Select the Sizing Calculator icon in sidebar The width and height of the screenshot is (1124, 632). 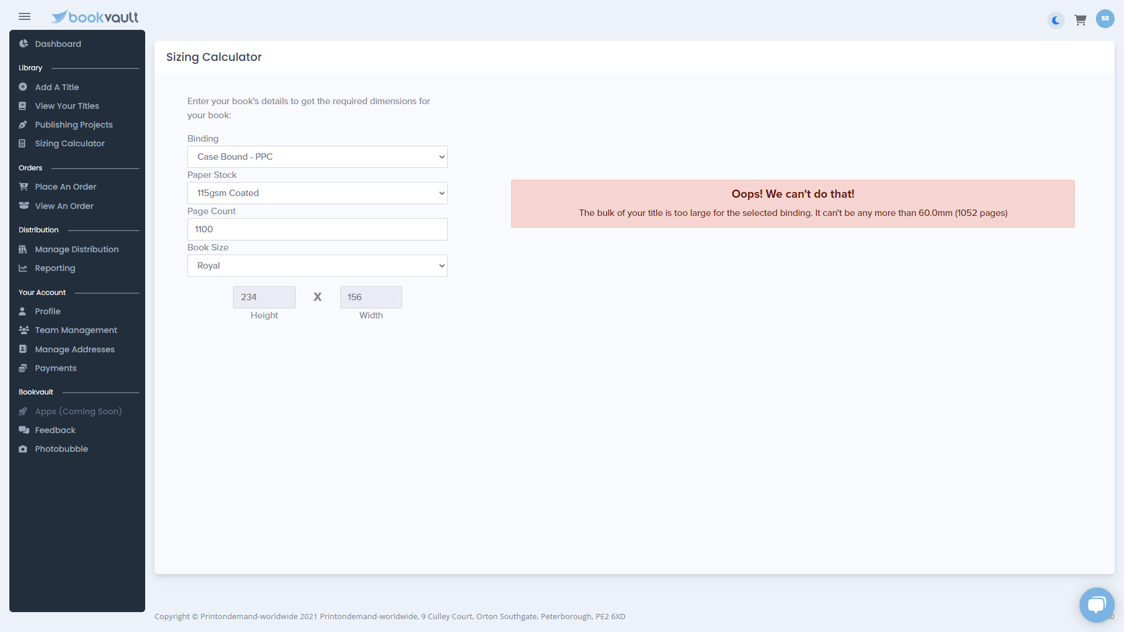(23, 143)
